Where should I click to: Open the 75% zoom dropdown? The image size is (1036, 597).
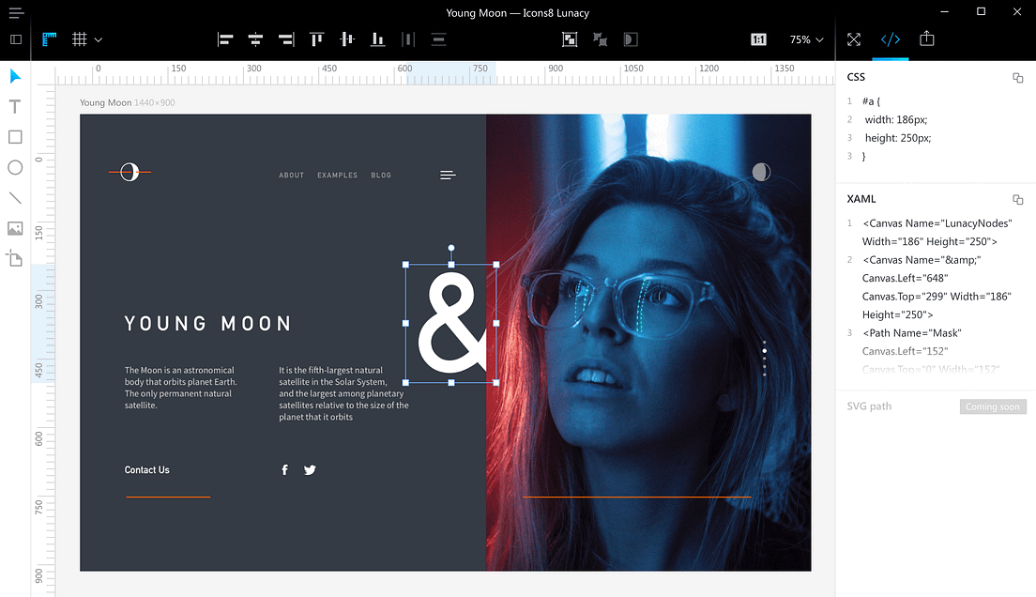(x=807, y=39)
